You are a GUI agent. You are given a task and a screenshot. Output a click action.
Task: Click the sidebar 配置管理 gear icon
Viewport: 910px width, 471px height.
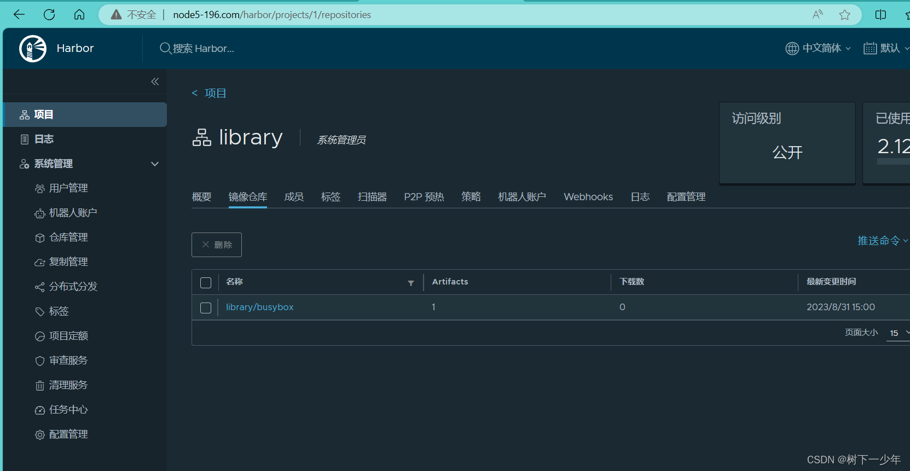tap(40, 435)
